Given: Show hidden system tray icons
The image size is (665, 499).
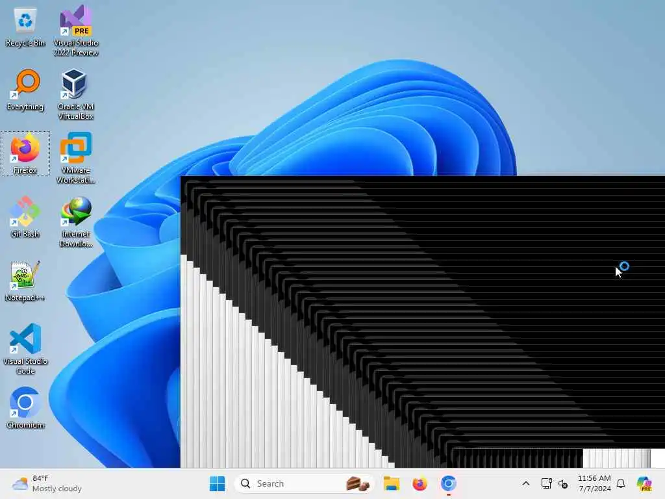Looking at the screenshot, I should click(x=525, y=483).
